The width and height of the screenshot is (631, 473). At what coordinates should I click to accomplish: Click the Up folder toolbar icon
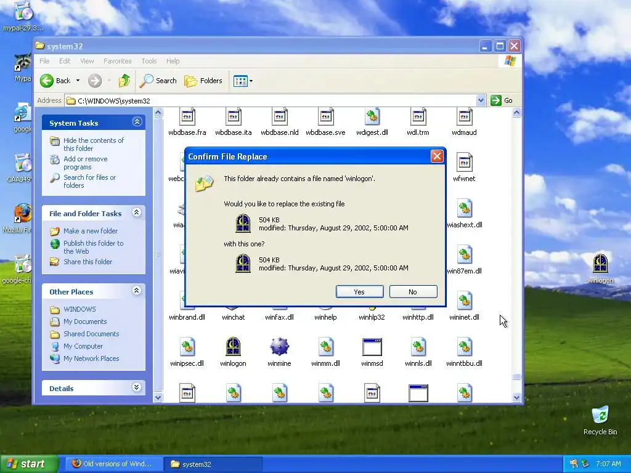[x=124, y=81]
